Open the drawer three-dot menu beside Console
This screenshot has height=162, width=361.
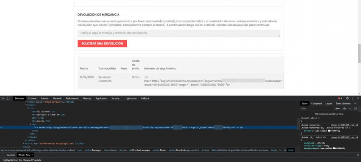click(3, 155)
